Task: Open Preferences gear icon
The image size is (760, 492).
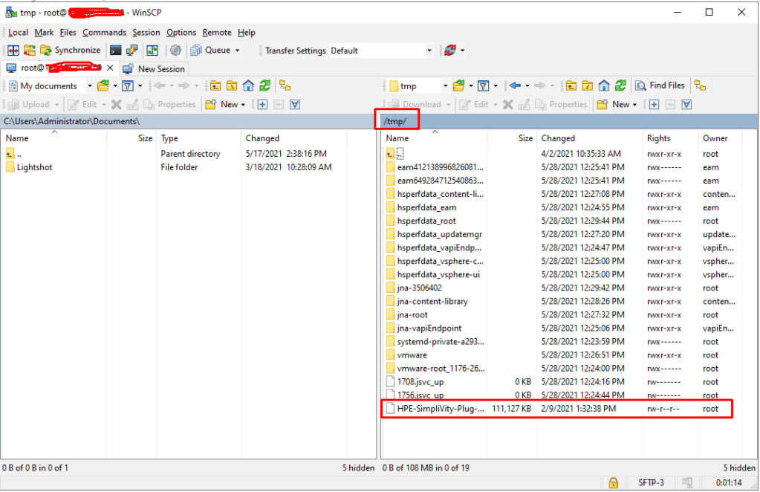Action: 175,51
